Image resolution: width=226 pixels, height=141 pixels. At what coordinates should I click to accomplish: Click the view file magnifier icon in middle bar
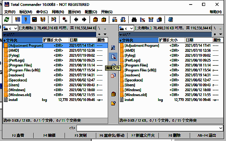113,47
